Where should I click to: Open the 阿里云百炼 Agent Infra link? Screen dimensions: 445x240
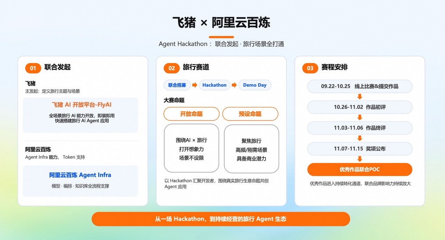[80, 175]
